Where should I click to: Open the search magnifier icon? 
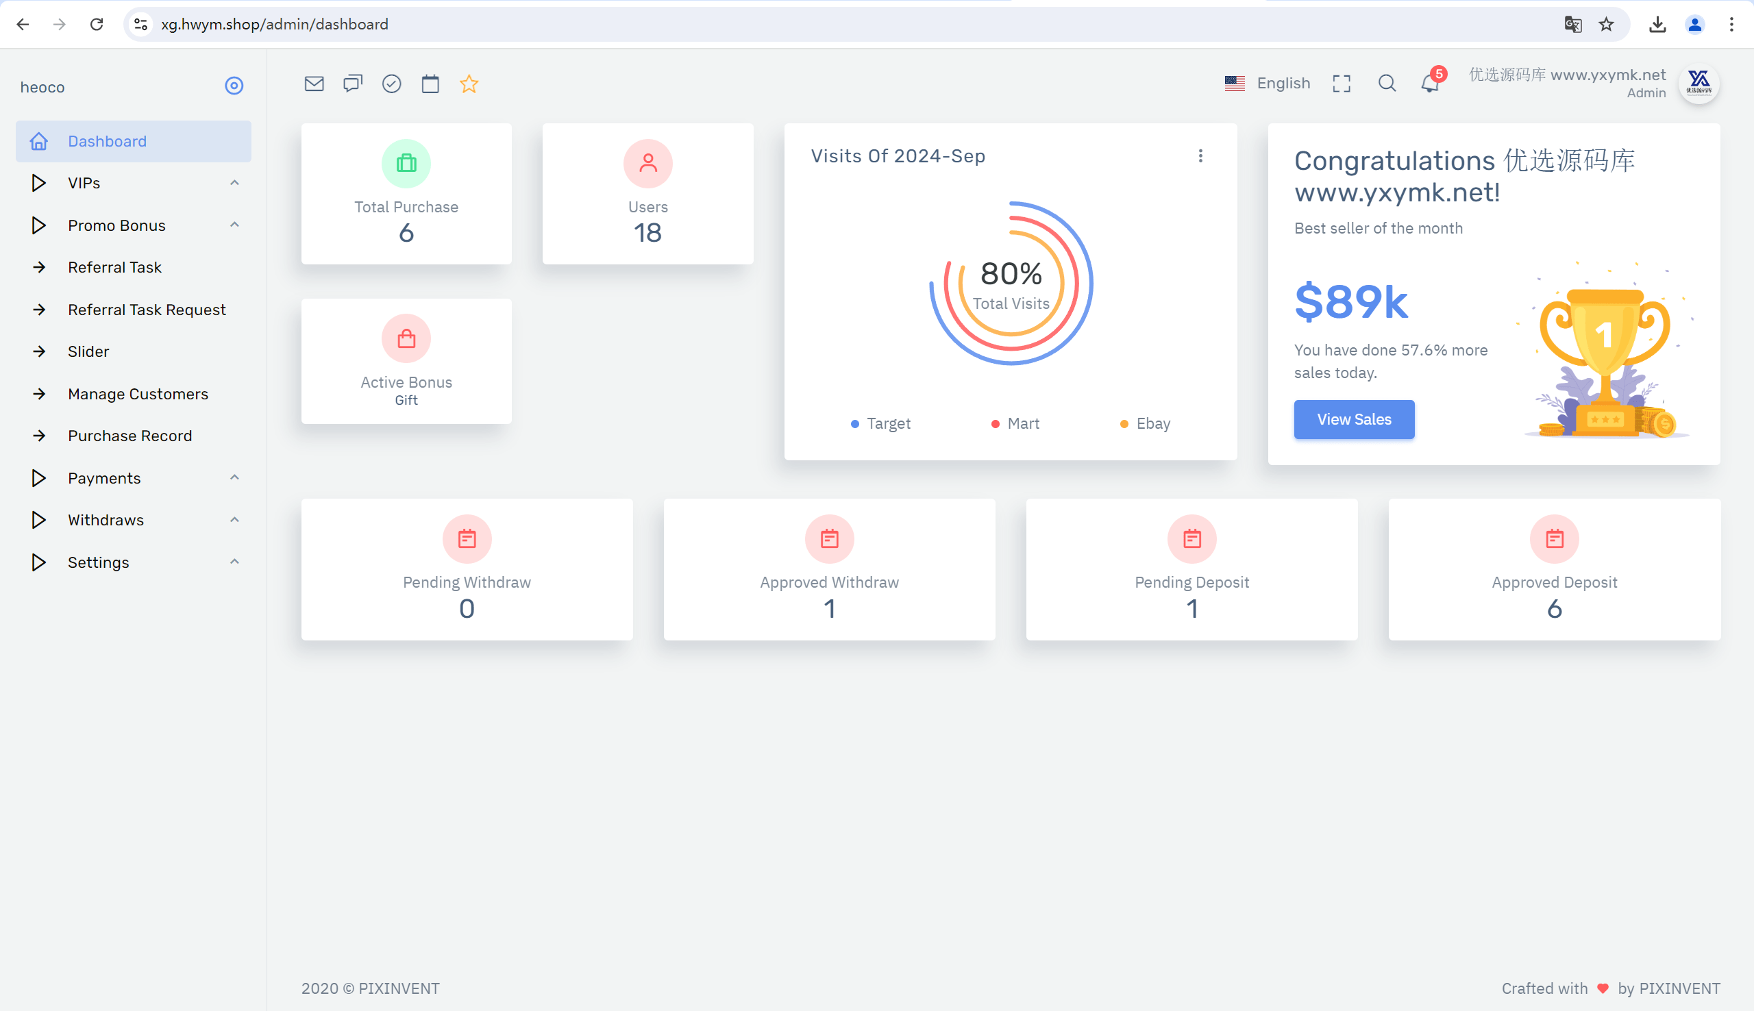[1387, 84]
